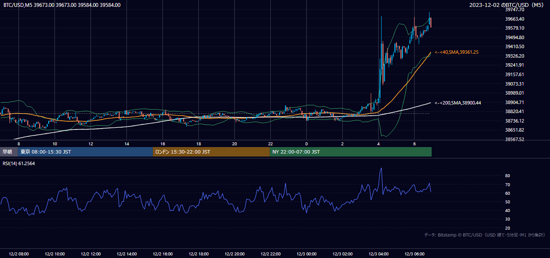This screenshot has width=550, height=258.
Task: Click hour tick 4 under price chart
Action: click(x=378, y=144)
